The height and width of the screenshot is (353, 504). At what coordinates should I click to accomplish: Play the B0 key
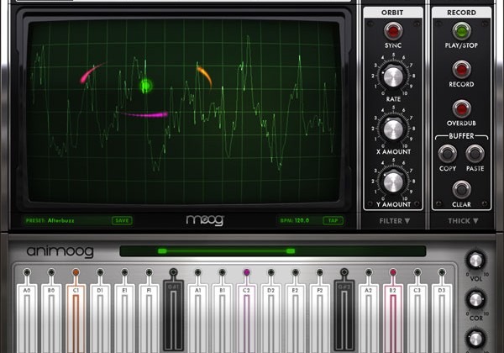(x=51, y=319)
